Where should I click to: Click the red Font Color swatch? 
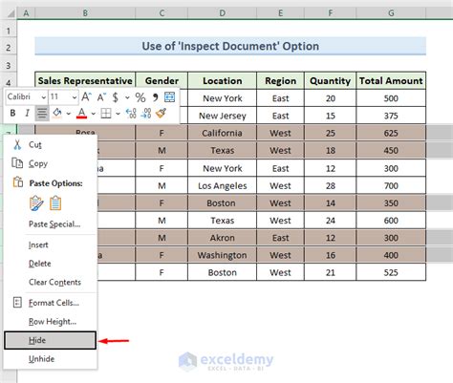pyautogui.click(x=82, y=114)
